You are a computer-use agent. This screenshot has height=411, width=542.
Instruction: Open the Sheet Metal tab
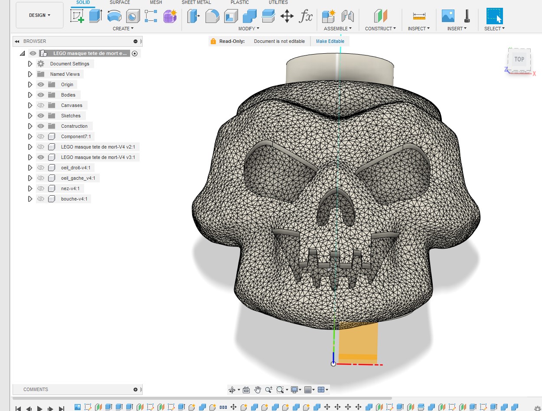tap(196, 3)
